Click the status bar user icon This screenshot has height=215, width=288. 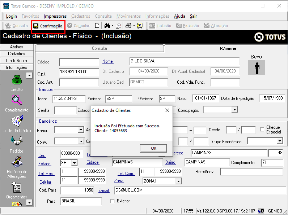261,211
